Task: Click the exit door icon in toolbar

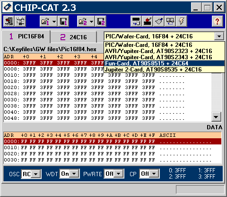Action: (x=9, y=21)
